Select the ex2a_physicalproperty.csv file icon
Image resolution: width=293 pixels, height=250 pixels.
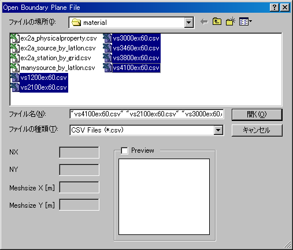pyautogui.click(x=15, y=38)
